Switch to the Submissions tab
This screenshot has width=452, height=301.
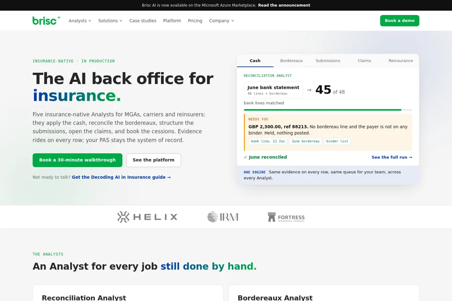(x=328, y=61)
